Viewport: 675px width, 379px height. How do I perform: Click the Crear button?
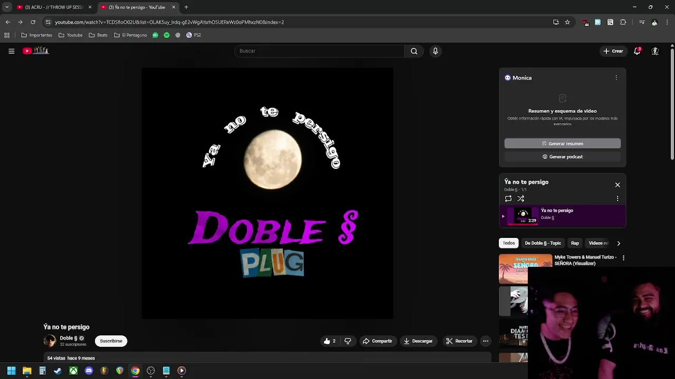613,51
